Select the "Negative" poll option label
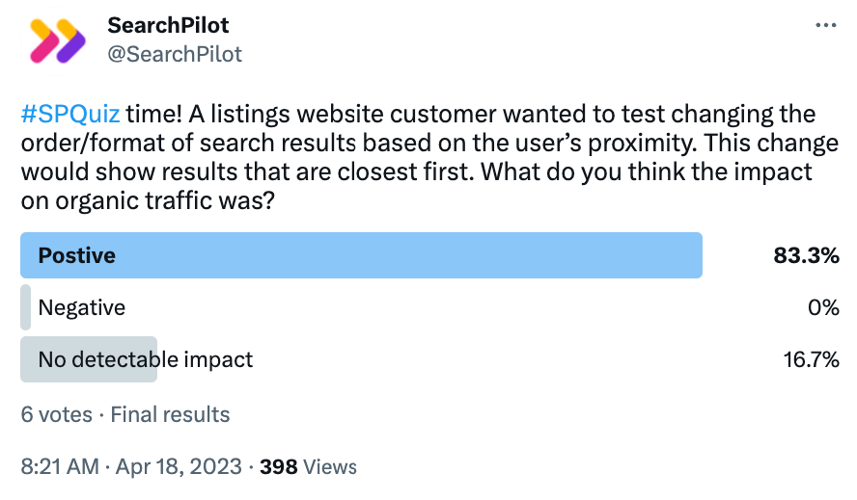This screenshot has width=857, height=500. pos(81,307)
